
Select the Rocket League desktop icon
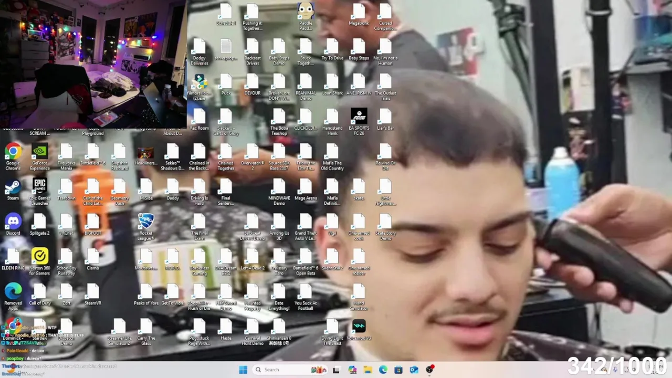(146, 227)
